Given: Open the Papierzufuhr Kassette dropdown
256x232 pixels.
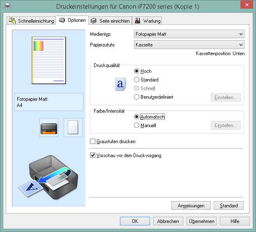Looking at the screenshot, I should coord(189,44).
